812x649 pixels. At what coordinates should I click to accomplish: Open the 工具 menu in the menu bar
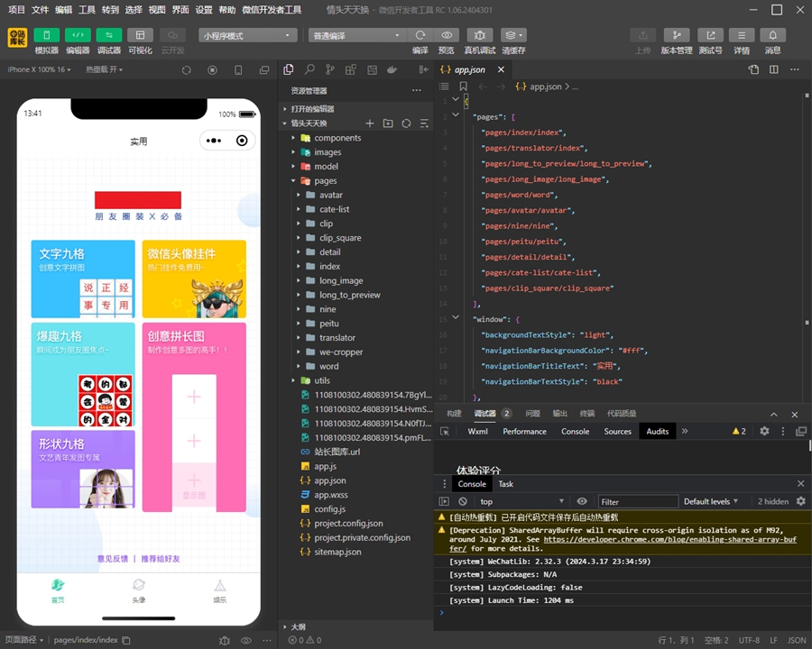click(x=87, y=10)
